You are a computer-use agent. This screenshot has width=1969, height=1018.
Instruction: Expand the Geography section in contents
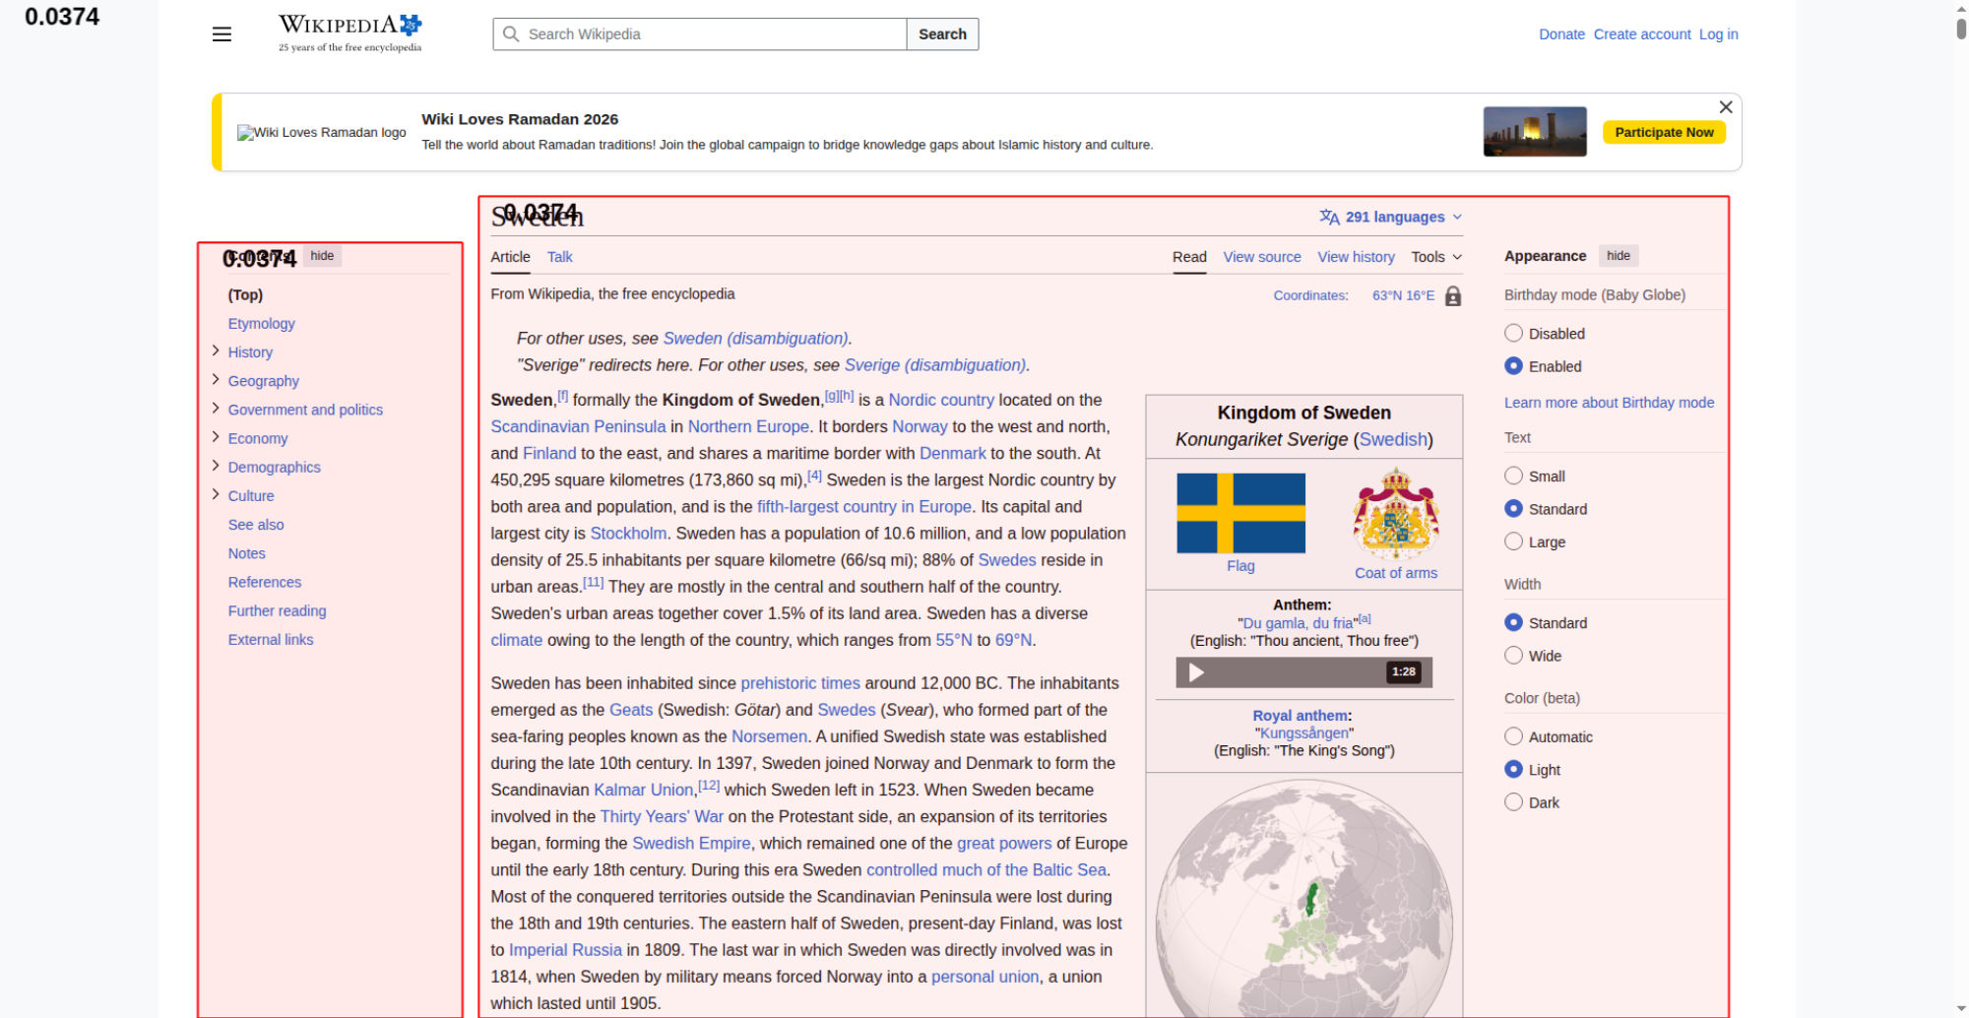216,380
